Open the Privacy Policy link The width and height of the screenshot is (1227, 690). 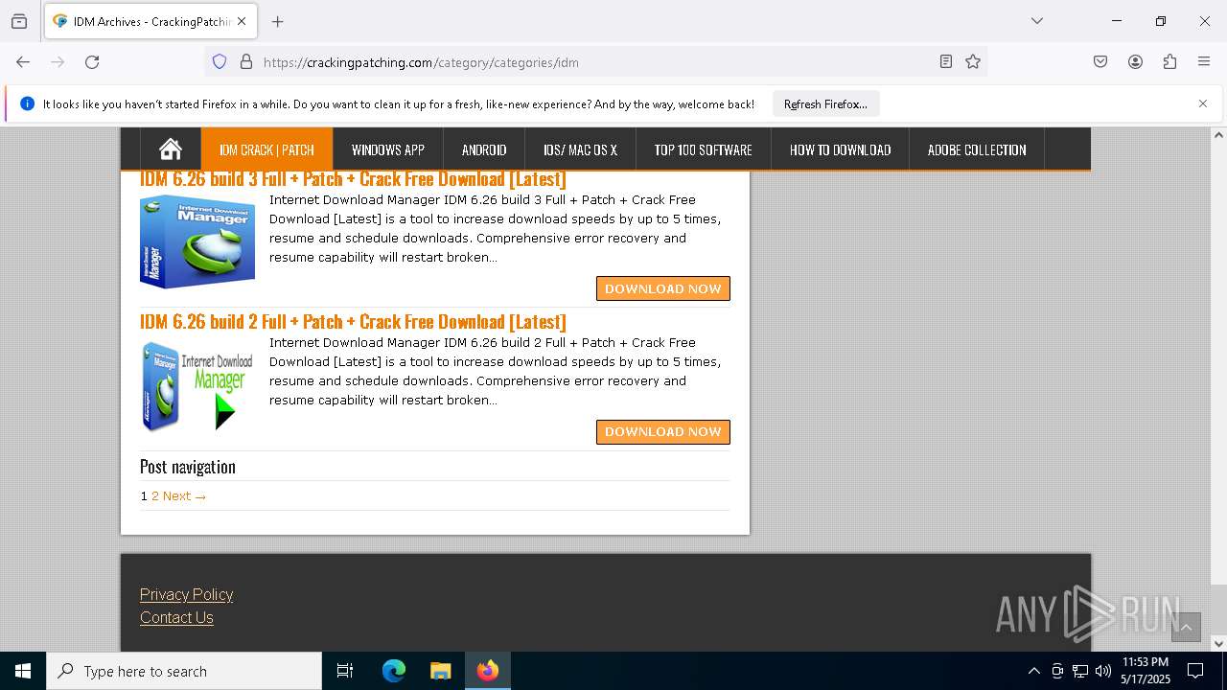click(186, 594)
